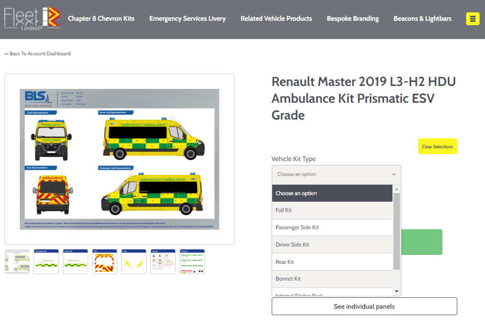Screen dimensions: 485x327
Task: Select the 'Choose an option' list entry
Action: pyautogui.click(x=332, y=193)
